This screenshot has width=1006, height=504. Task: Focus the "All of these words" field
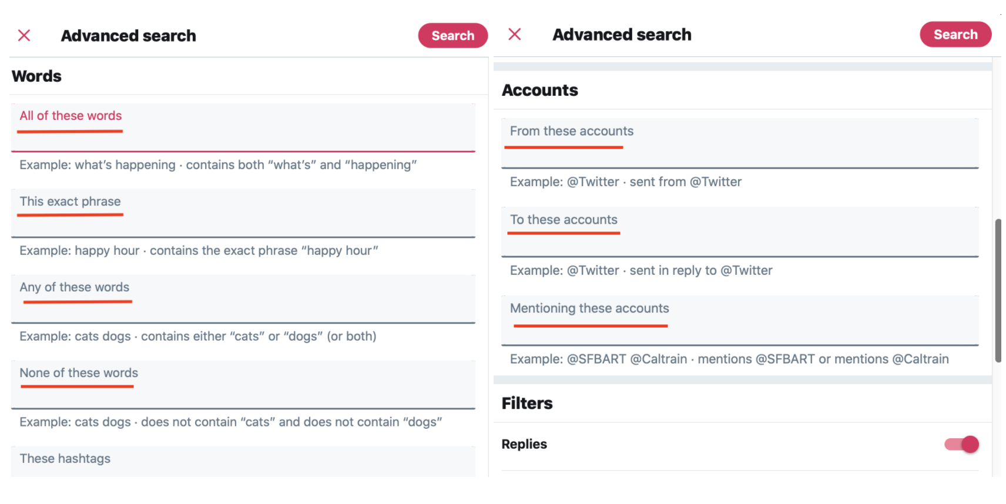click(x=243, y=128)
